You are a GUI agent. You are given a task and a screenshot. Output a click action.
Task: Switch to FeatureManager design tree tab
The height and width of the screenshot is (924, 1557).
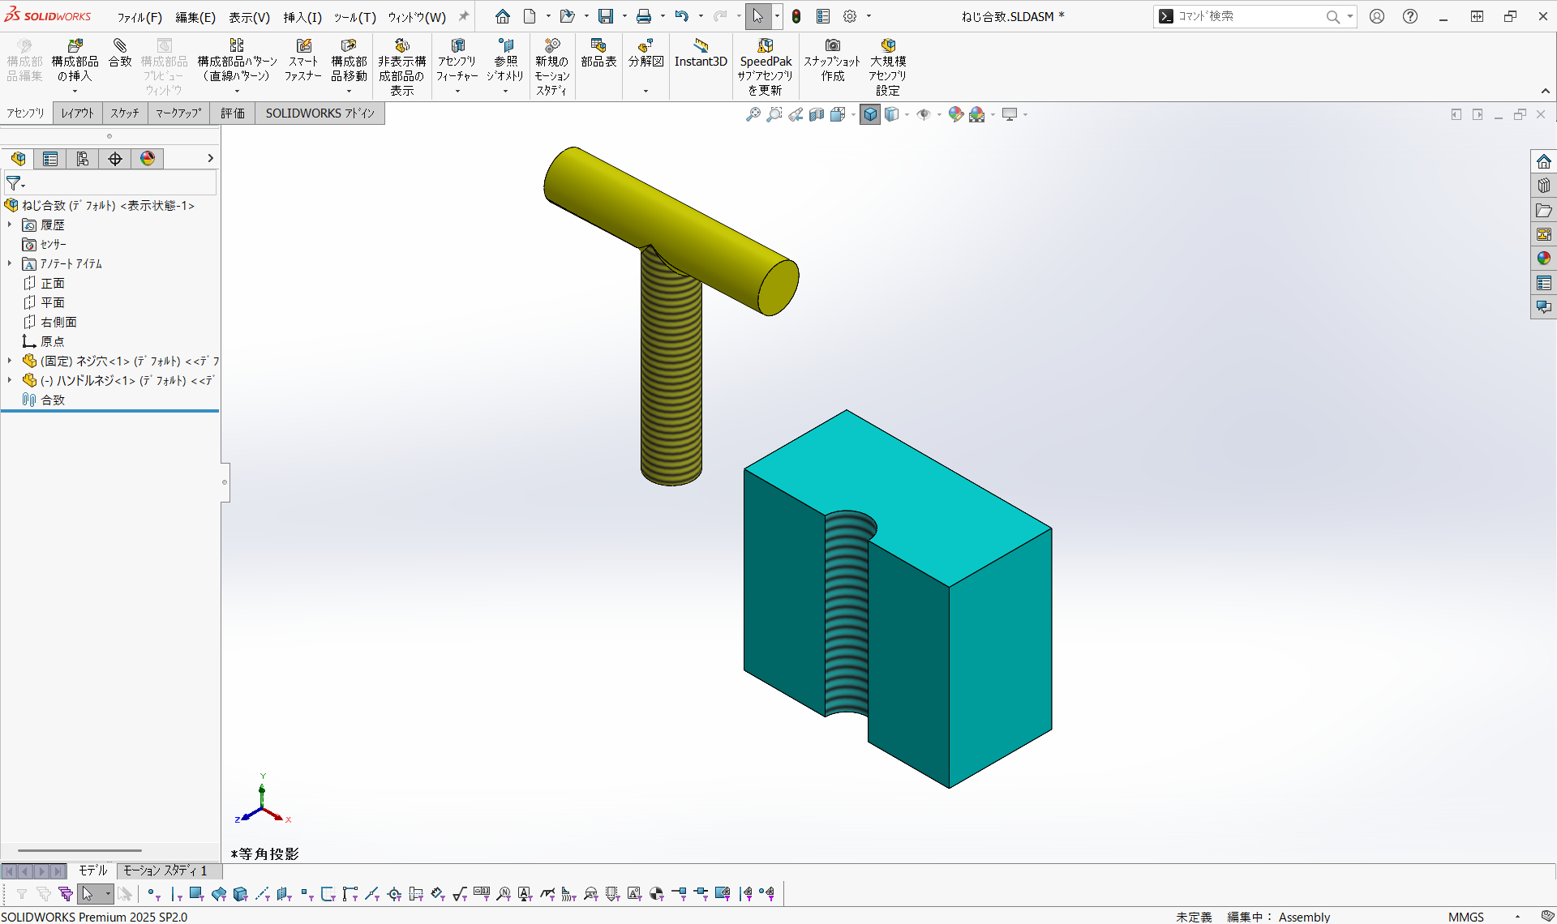[x=18, y=159]
